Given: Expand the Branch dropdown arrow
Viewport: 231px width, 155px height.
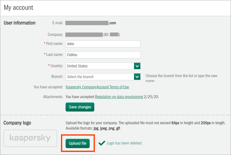Looking at the screenshot, I should (x=137, y=77).
